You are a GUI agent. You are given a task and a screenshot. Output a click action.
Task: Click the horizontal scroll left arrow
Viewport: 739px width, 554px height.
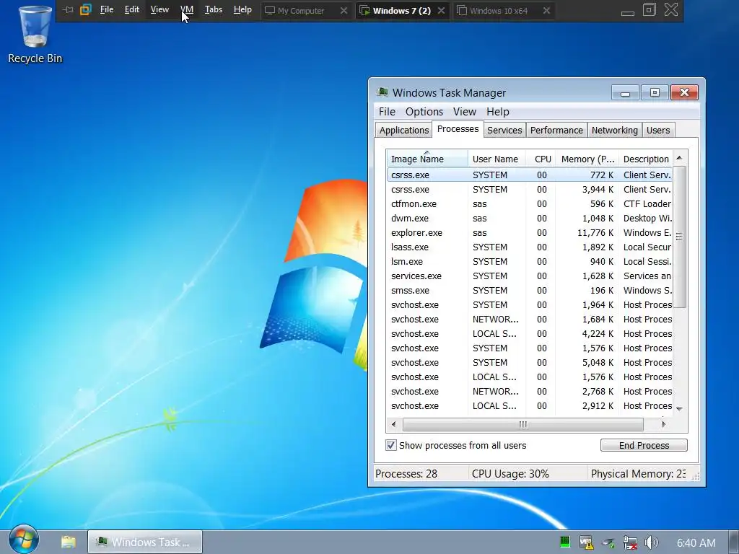(393, 424)
